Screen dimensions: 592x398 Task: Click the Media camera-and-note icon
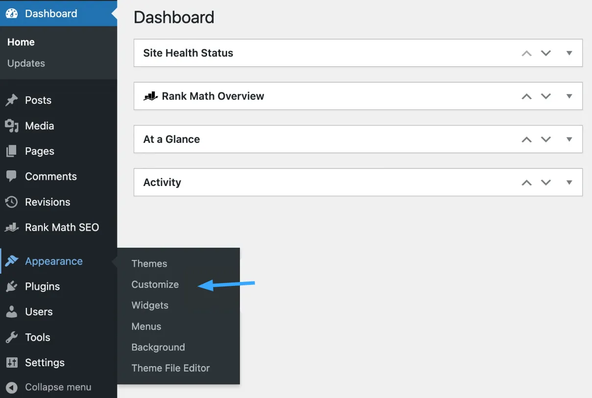12,126
